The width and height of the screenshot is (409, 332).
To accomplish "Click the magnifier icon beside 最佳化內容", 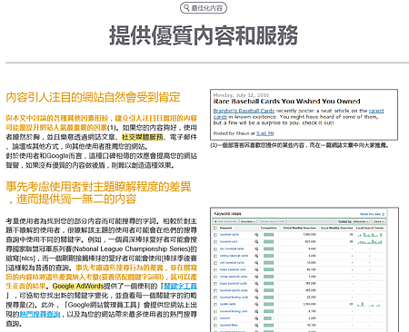I will pyautogui.click(x=186, y=8).
